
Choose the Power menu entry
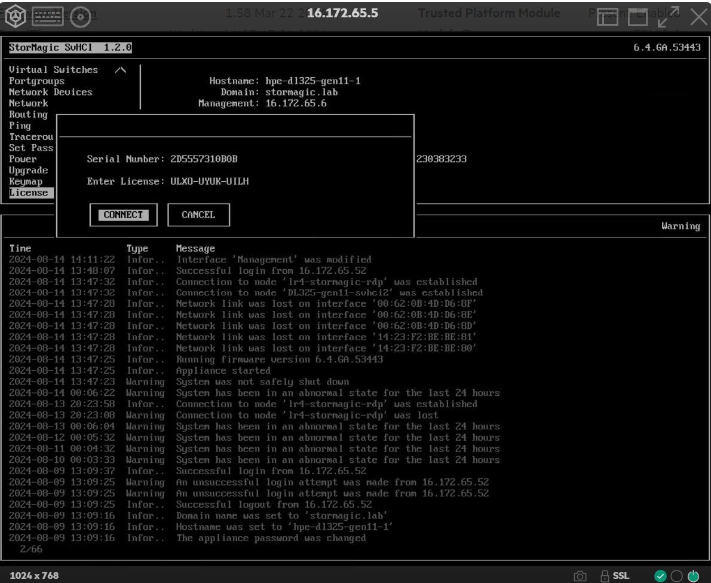[x=23, y=159]
